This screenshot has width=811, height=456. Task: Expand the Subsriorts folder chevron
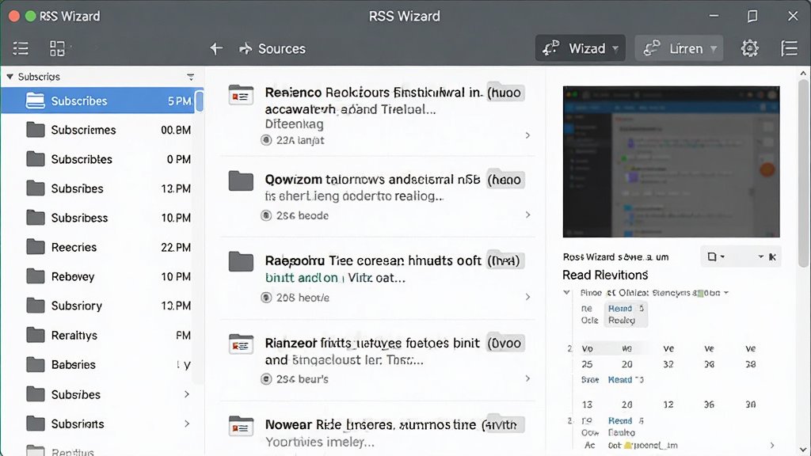187,424
